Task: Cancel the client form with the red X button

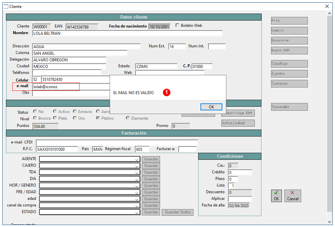Action: (293, 196)
